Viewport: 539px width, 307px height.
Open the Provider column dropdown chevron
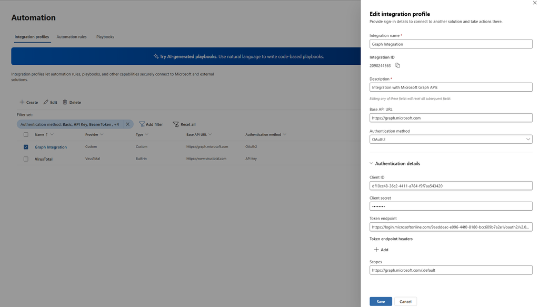(x=102, y=134)
